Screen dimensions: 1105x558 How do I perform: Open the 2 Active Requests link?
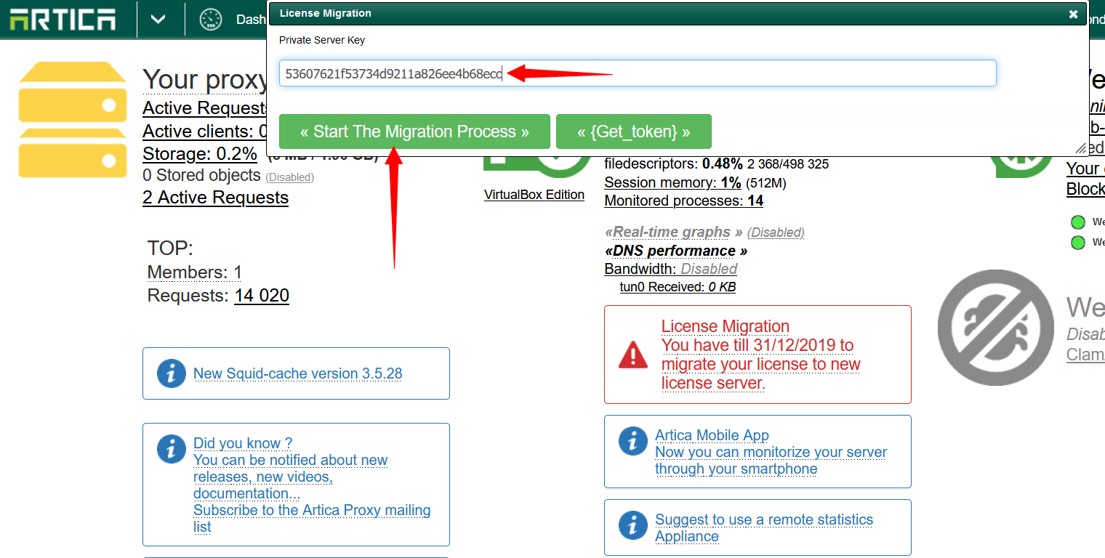[215, 197]
